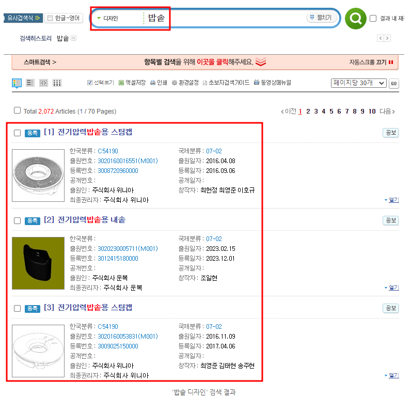Open 환경설정 settings gear
Image resolution: width=411 pixels, height=398 pixels.
[x=175, y=83]
